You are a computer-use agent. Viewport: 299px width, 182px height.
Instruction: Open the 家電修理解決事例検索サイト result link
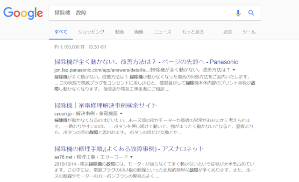[x=106, y=105]
